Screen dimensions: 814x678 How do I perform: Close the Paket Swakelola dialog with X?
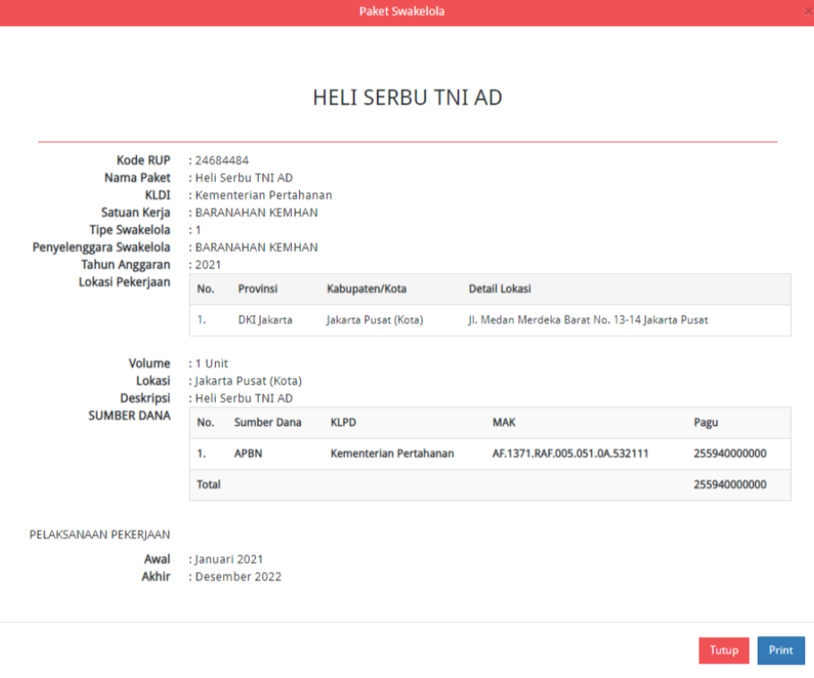tap(809, 12)
